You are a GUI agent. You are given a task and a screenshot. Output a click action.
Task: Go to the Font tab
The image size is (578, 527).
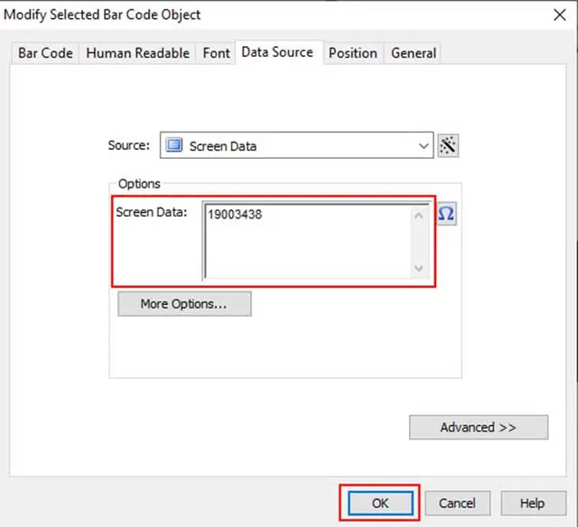[x=216, y=53]
